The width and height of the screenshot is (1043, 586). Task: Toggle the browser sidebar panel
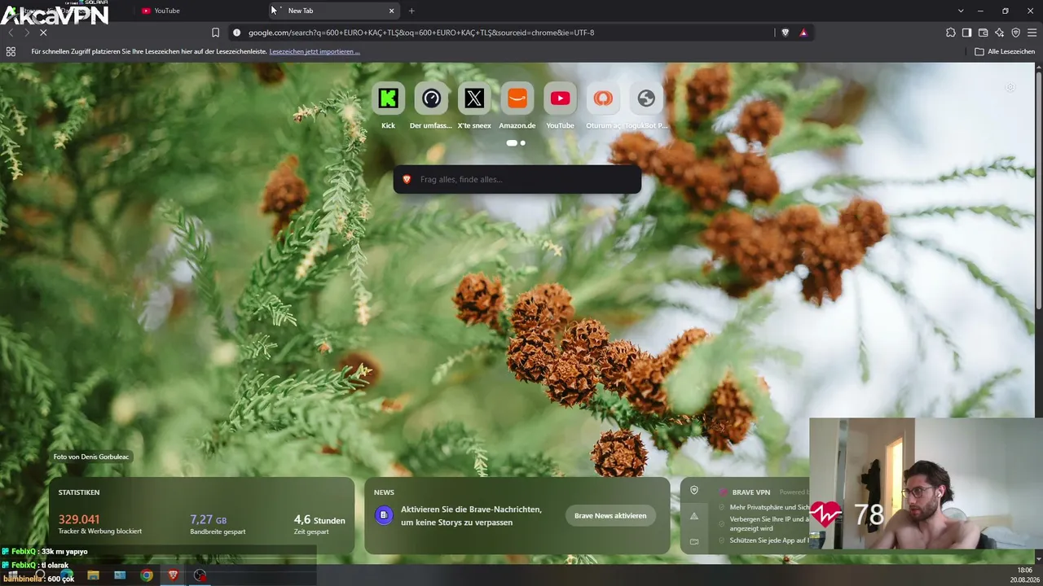[967, 33]
